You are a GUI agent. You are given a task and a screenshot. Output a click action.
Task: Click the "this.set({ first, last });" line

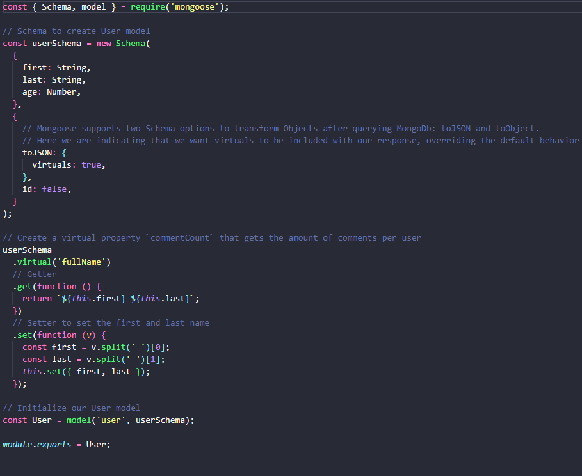86,371
